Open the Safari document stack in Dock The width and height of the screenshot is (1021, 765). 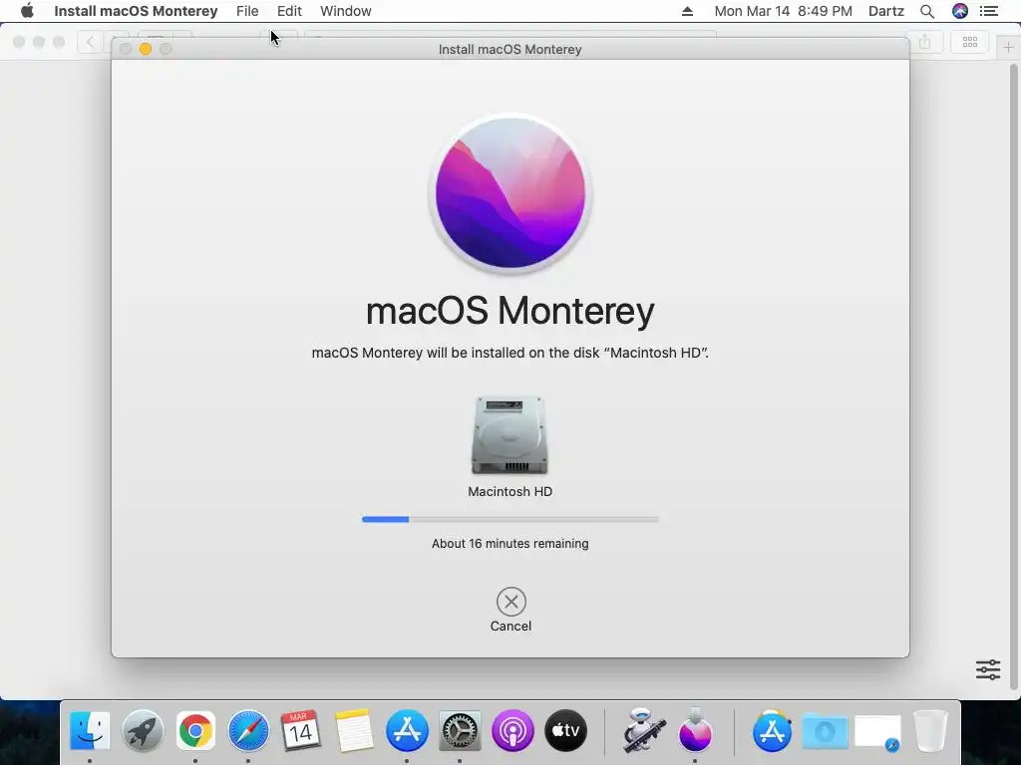pyautogui.click(x=877, y=732)
